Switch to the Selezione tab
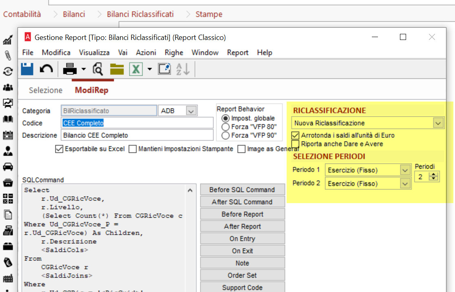This screenshot has height=292, width=455. click(x=46, y=90)
